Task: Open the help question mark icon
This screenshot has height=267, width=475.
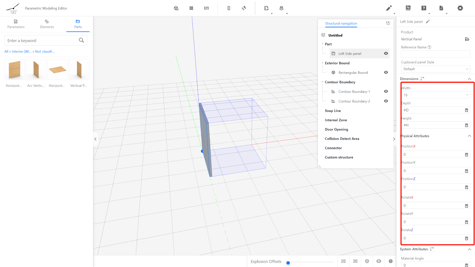Action: pos(424,8)
